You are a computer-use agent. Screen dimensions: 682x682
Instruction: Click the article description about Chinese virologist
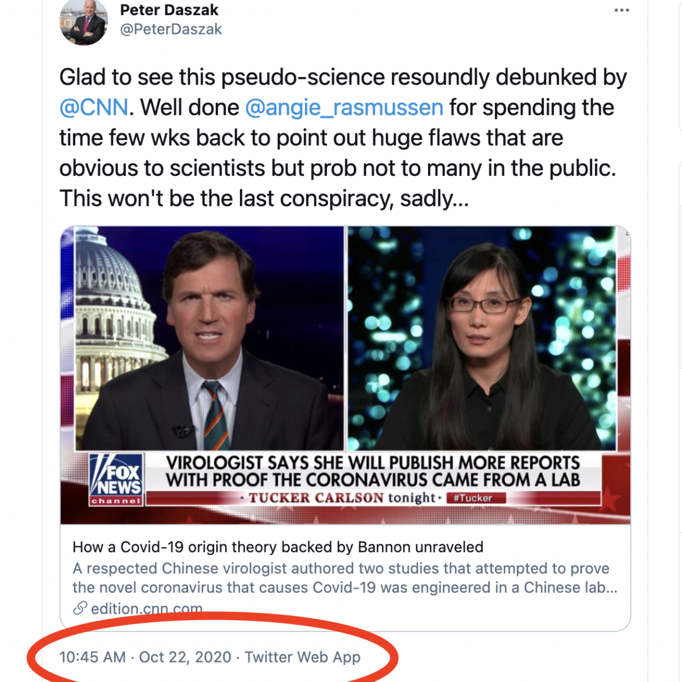pos(345,578)
